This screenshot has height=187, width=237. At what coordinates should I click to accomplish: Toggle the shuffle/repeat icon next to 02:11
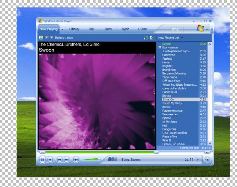(198, 159)
